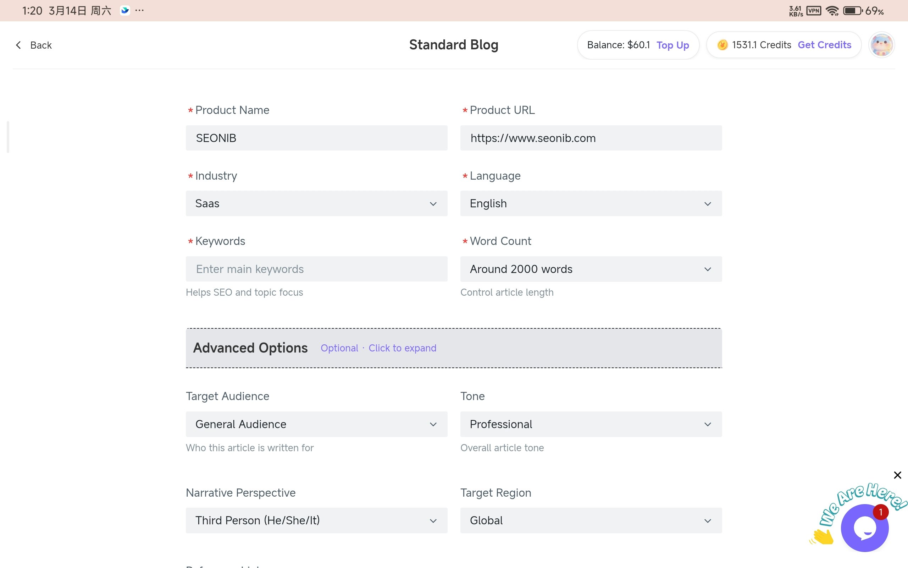Tap the Wi-Fi status icon
Viewport: 908px width, 568px height.
click(832, 11)
